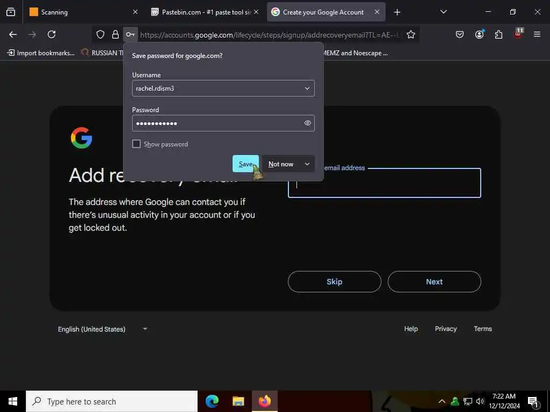Open the Firefox hamburger application menu

click(x=537, y=34)
